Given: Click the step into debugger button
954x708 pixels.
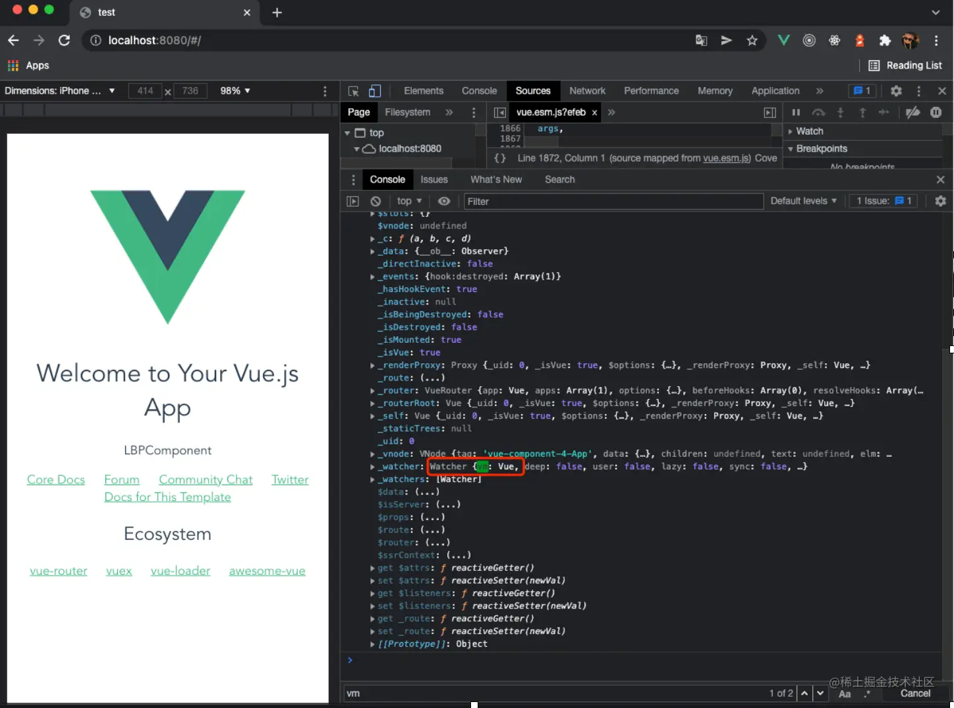Looking at the screenshot, I should (x=840, y=113).
